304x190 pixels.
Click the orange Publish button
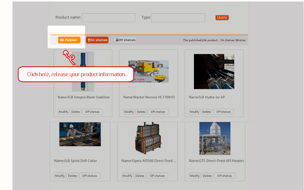tap(69, 40)
